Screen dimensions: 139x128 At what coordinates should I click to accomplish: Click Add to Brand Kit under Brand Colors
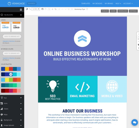12,53
